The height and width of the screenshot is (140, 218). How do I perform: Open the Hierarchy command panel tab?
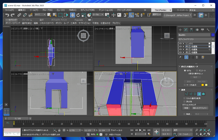click(x=191, y=30)
